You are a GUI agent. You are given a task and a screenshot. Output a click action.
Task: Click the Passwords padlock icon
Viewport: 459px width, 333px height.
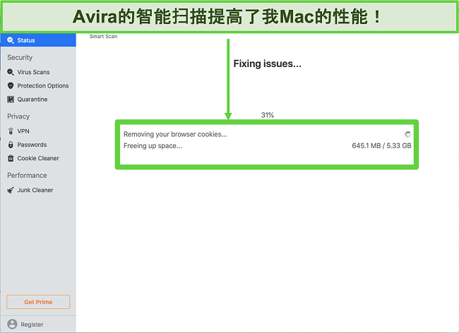(x=11, y=145)
